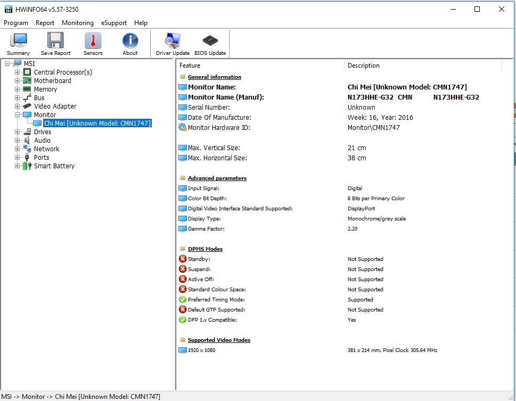
Task: Click the Memory module icon
Action: (x=27, y=89)
